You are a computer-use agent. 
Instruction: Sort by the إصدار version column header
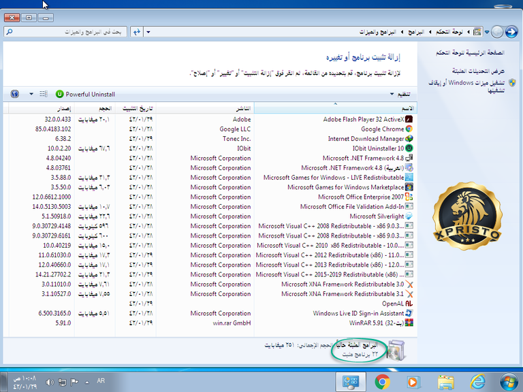(x=42, y=108)
